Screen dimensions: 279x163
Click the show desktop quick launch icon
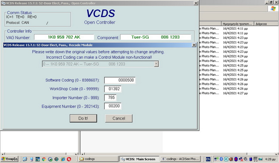point(31,159)
